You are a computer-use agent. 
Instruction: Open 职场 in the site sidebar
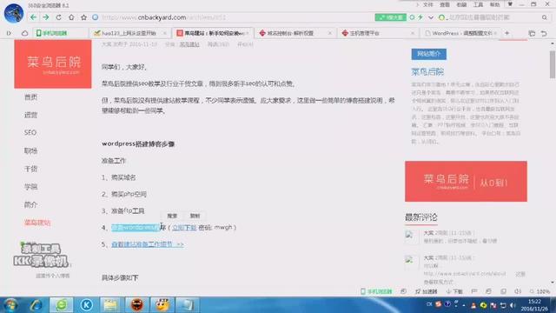31,150
